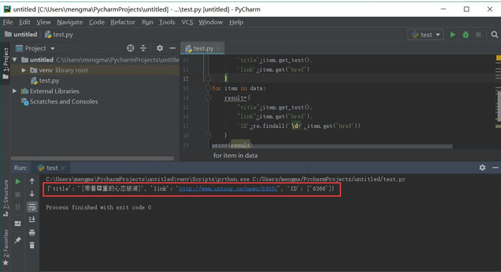
Task: Print the console output
Action: (32, 232)
